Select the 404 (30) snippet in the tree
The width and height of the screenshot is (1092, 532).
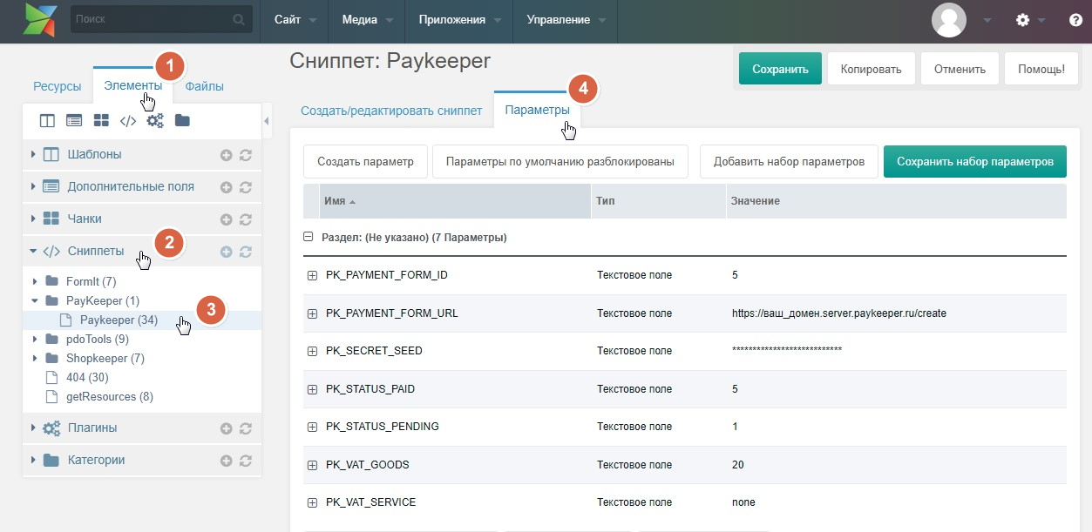87,378
